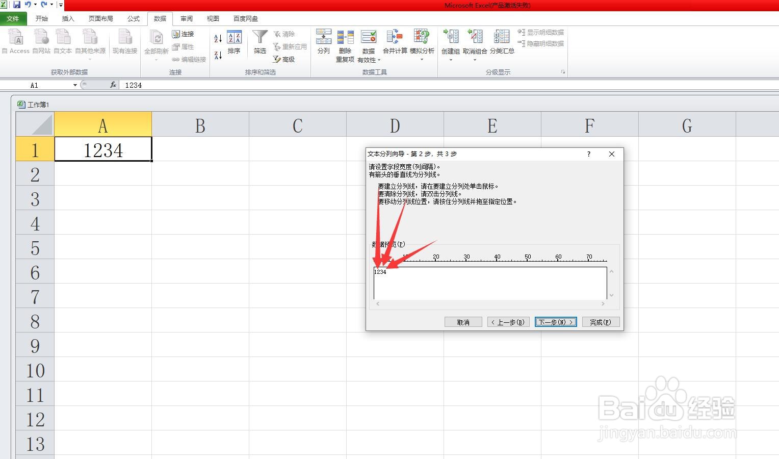
Task: Open Outline (分级显示) dialog launcher
Action: point(563,72)
